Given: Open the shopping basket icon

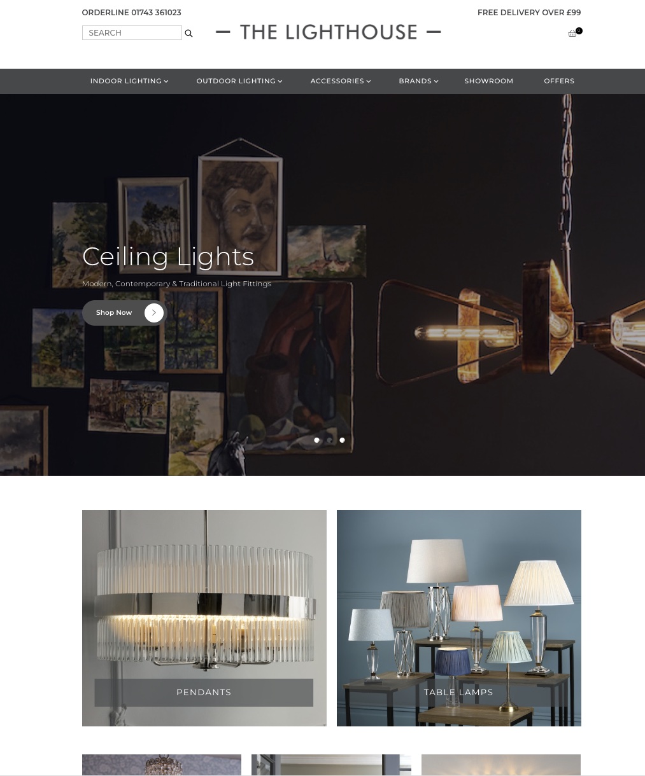Looking at the screenshot, I should click(x=572, y=34).
